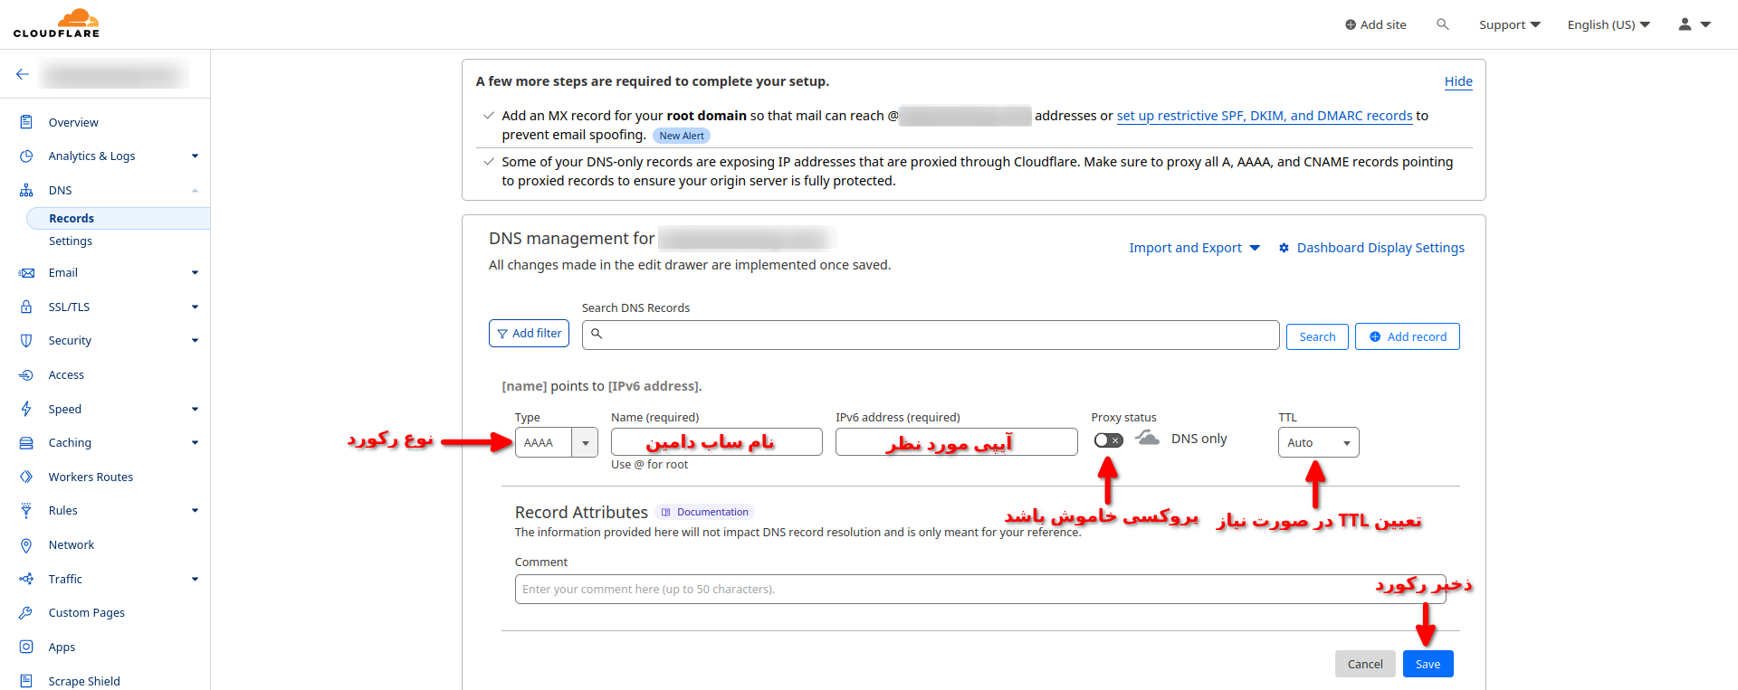Viewport: 1738px width, 690px height.
Task: Click the IPv6 address field
Action: (x=957, y=442)
